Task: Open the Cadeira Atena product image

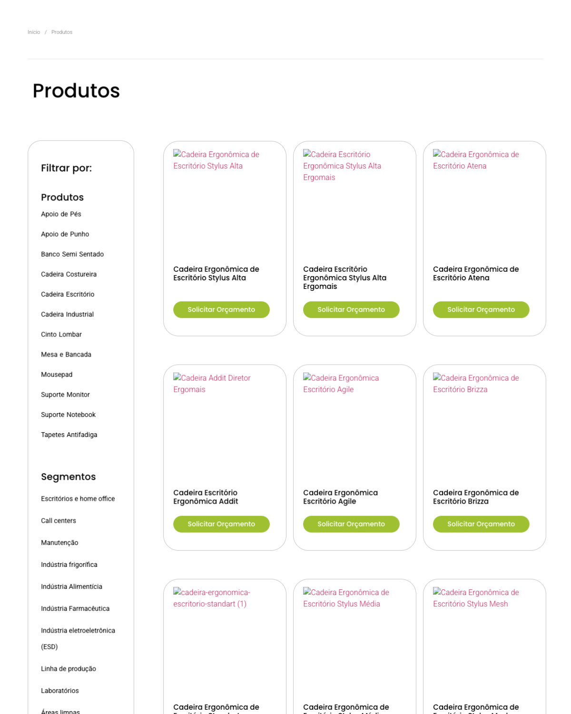Action: pyautogui.click(x=476, y=160)
